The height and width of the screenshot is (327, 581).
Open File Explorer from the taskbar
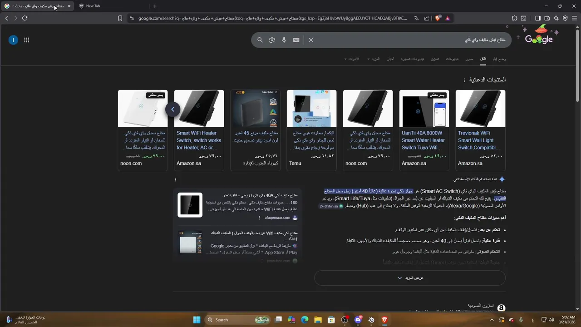(318, 320)
